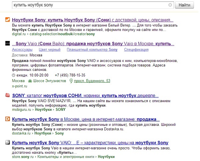Click the Ноутбуки breadcrumb under the store.sony.ru result
The height and width of the screenshot is (161, 200).
coord(106,157)
